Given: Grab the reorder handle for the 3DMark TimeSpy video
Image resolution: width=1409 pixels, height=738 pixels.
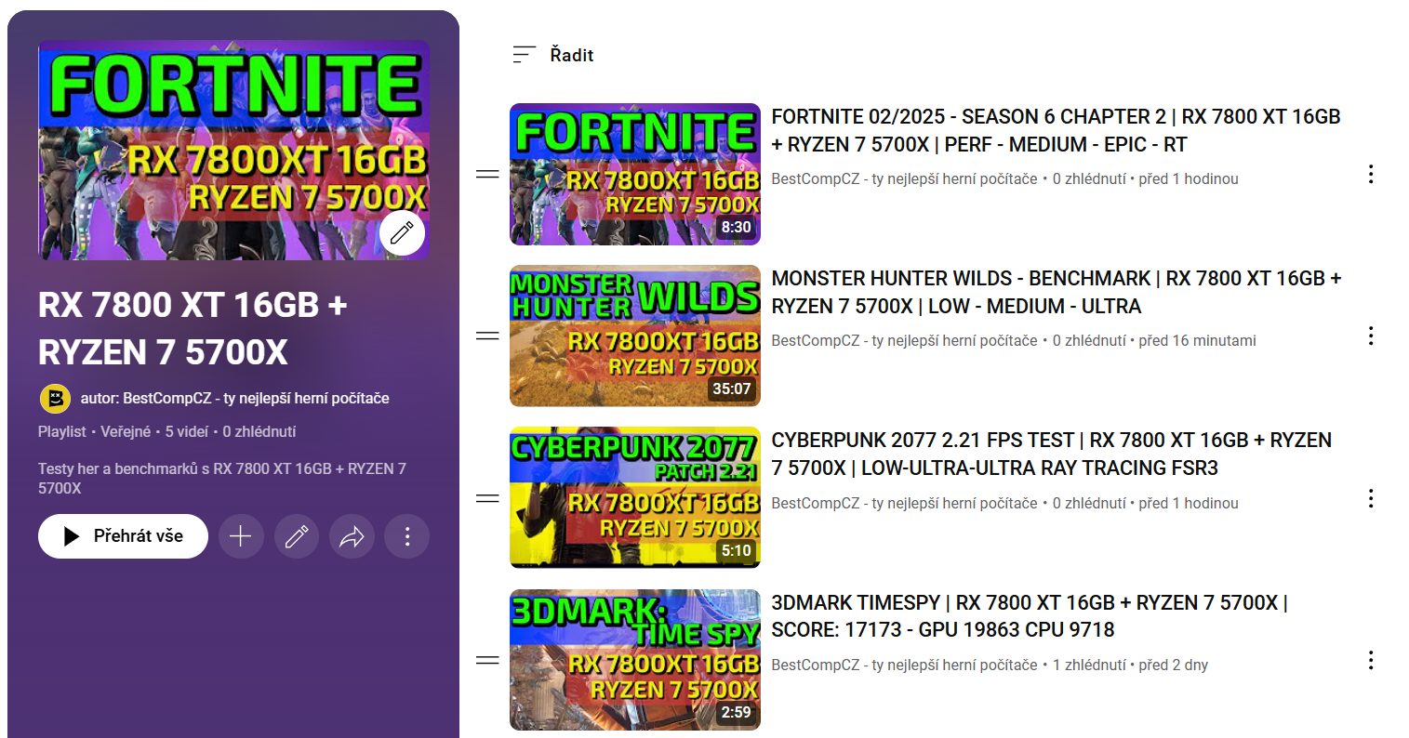Looking at the screenshot, I should pyautogui.click(x=487, y=660).
